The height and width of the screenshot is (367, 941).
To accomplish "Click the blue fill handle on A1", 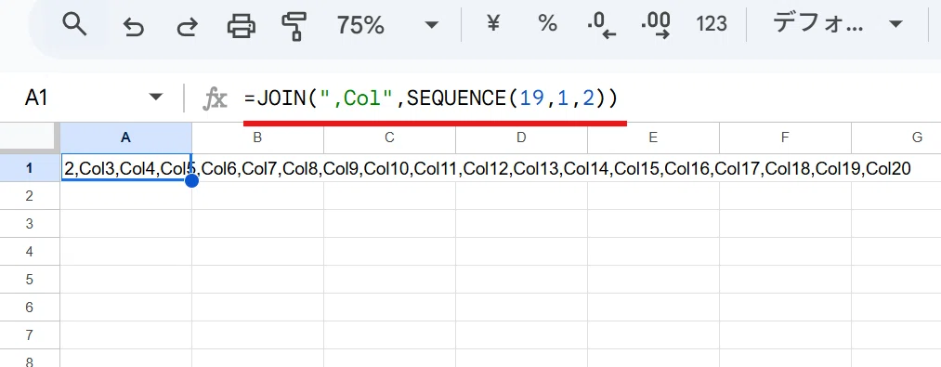I will point(192,180).
